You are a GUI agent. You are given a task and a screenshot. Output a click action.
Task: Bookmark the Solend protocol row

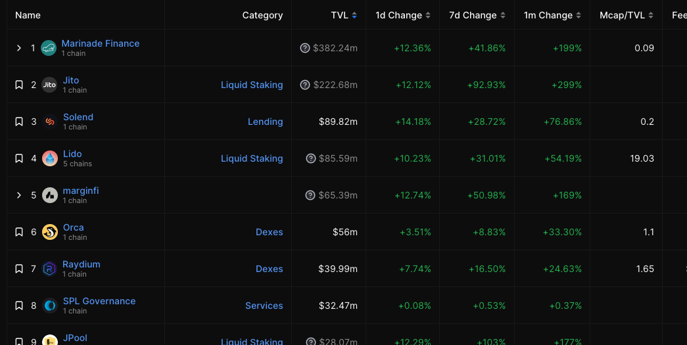(x=19, y=122)
